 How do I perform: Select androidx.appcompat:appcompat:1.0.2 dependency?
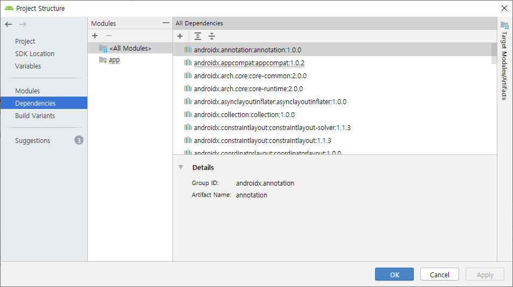click(332, 63)
